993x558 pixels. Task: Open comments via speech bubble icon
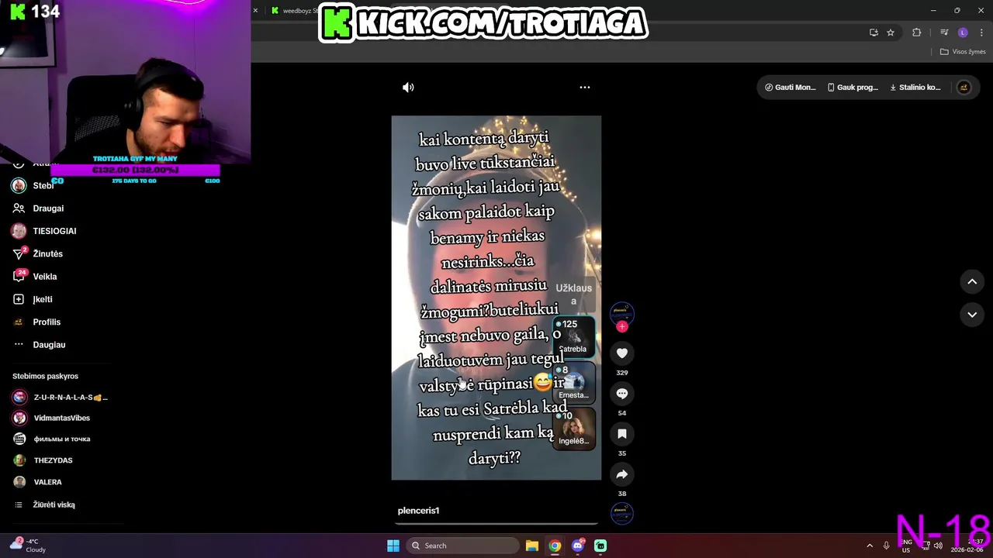[x=622, y=394]
